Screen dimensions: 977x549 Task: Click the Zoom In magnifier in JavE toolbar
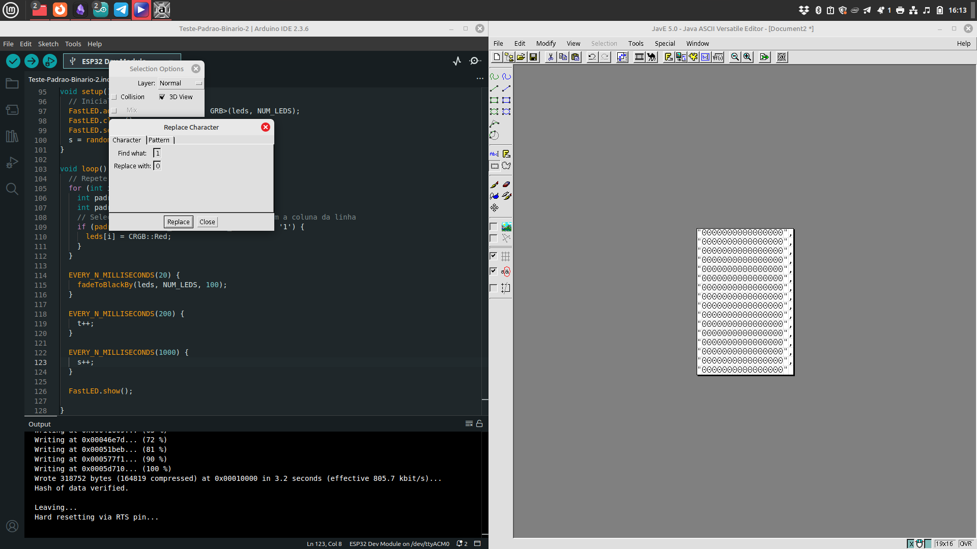(x=747, y=57)
